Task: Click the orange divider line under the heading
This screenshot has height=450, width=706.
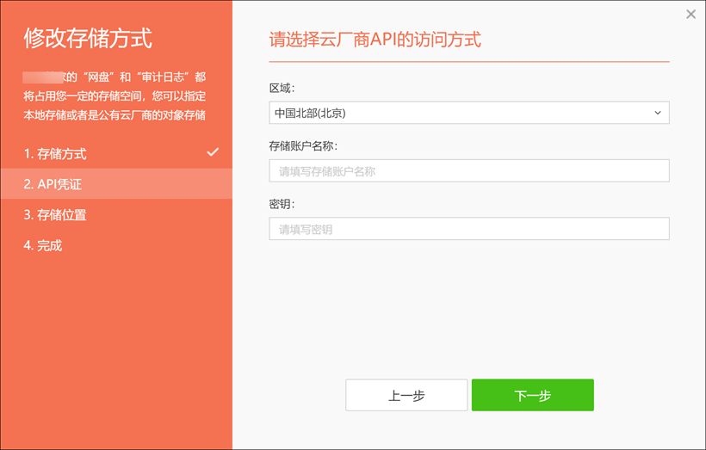Action: (468, 62)
